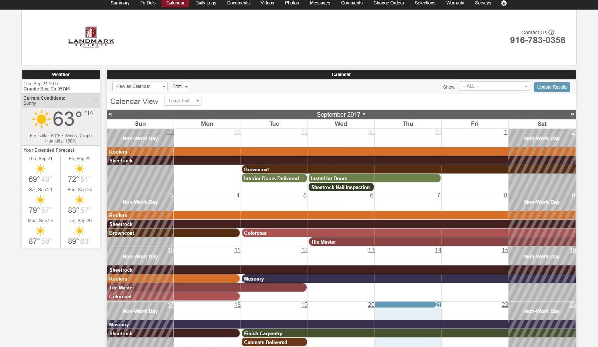The image size is (598, 347).
Task: Go to next month using right arrows
Action: [572, 114]
